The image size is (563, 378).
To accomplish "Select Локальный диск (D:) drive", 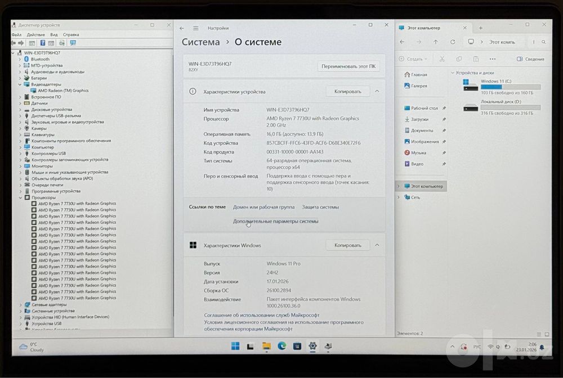I will (502, 107).
